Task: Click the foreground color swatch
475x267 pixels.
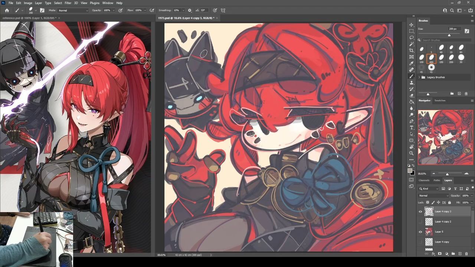Action: pos(410,171)
